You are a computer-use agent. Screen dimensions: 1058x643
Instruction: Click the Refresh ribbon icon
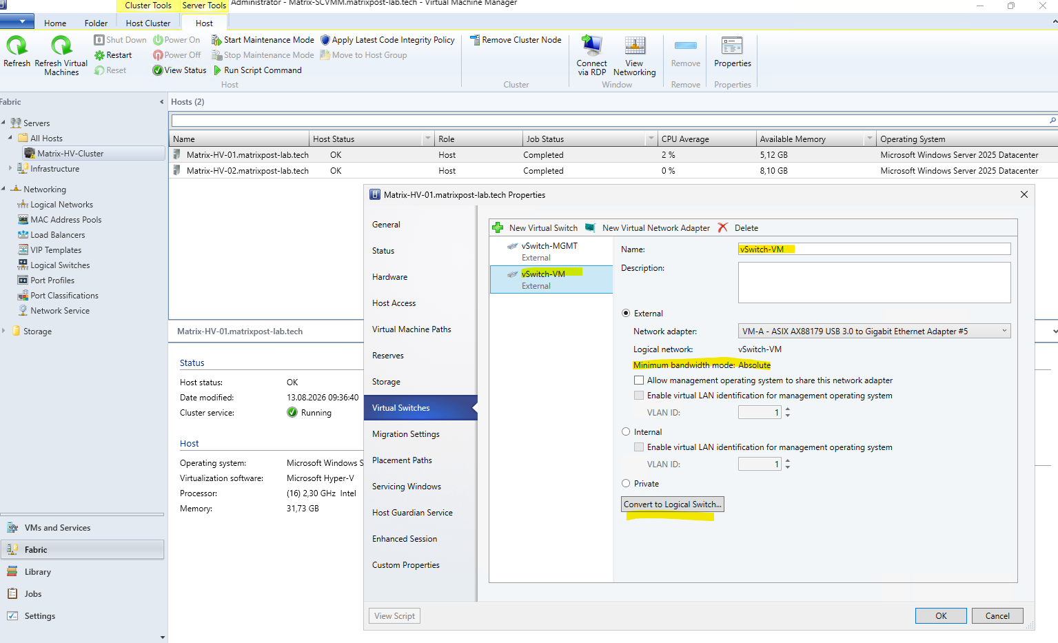click(17, 46)
